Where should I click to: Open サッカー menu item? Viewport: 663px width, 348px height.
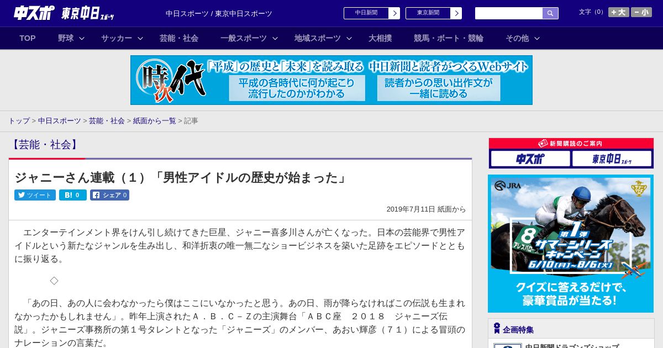(x=116, y=38)
